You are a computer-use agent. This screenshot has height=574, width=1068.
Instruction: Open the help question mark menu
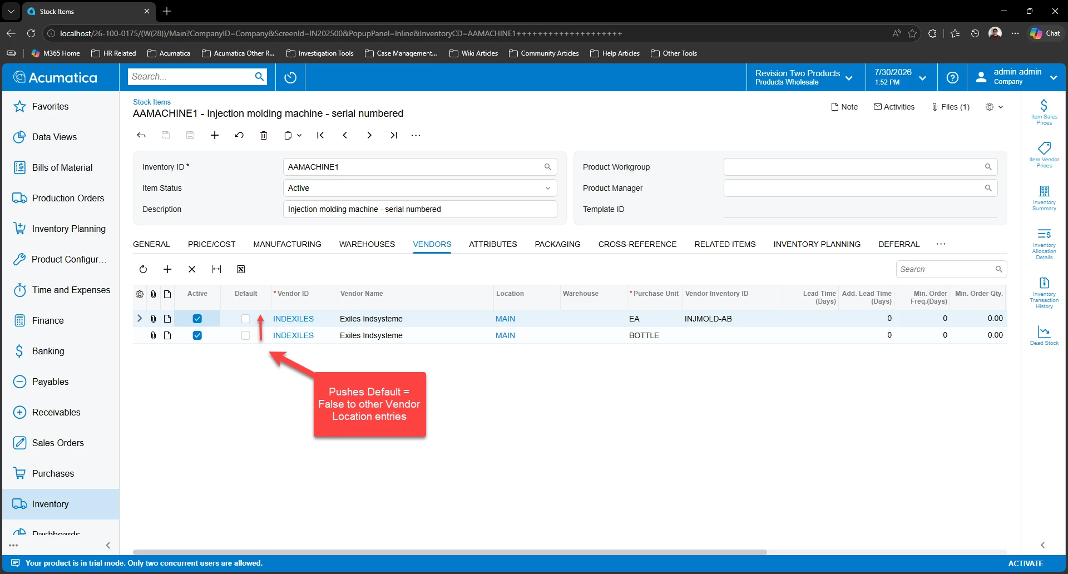(952, 77)
